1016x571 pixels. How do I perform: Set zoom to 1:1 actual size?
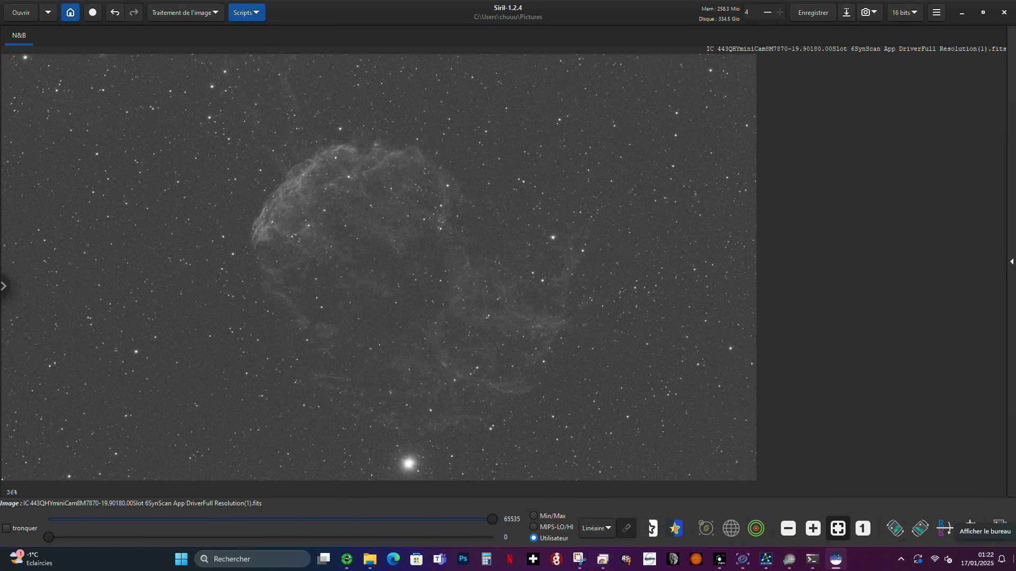(x=862, y=528)
